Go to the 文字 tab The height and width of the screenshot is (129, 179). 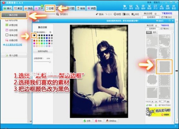(x=39, y=8)
